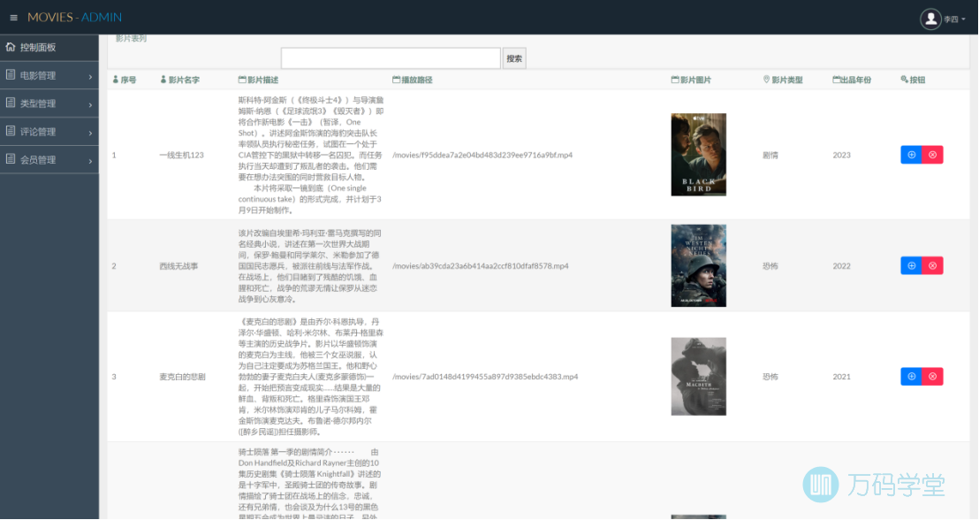Open the 西线无战事 poster thumbnail

(x=699, y=265)
